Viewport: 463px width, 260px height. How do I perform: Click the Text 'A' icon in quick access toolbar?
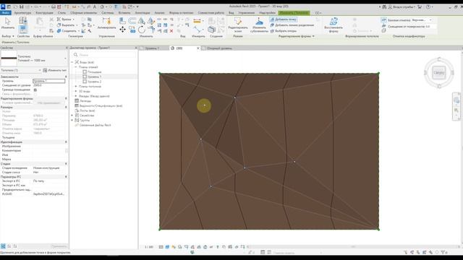[x=95, y=6]
